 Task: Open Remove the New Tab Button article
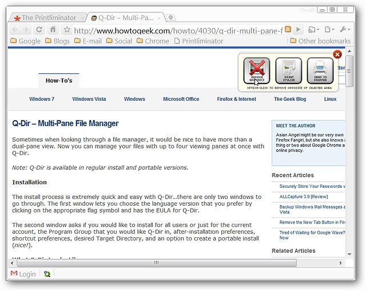pos(312,222)
